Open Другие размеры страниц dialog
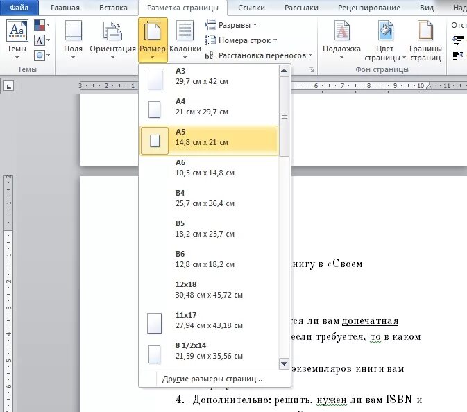The image size is (467, 412). pos(212,379)
